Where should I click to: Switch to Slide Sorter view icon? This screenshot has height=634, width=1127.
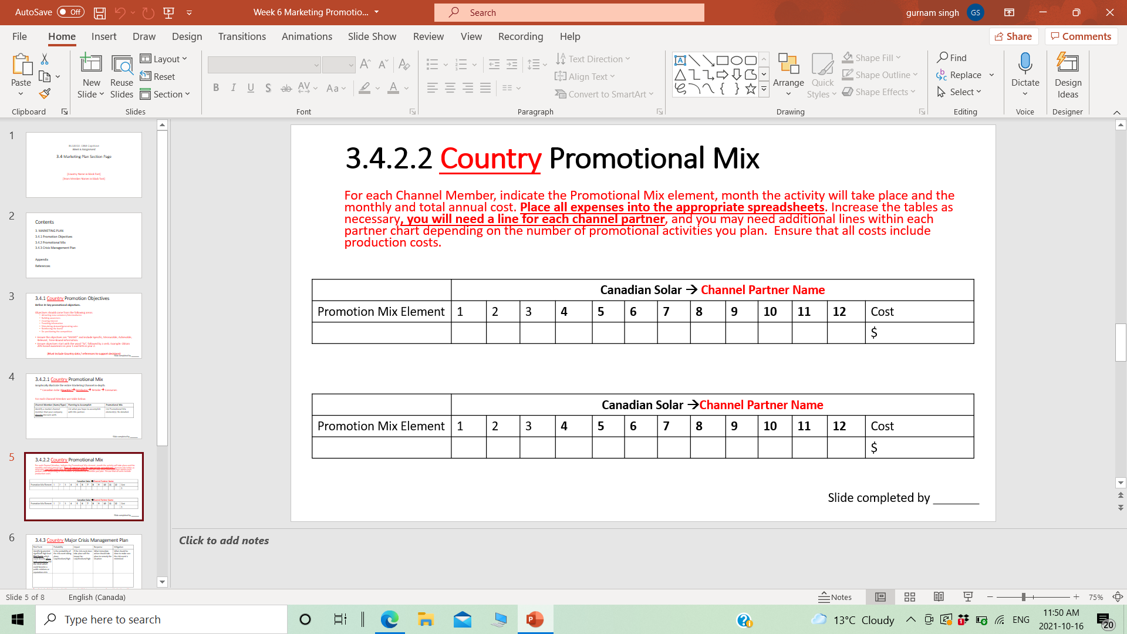(910, 597)
